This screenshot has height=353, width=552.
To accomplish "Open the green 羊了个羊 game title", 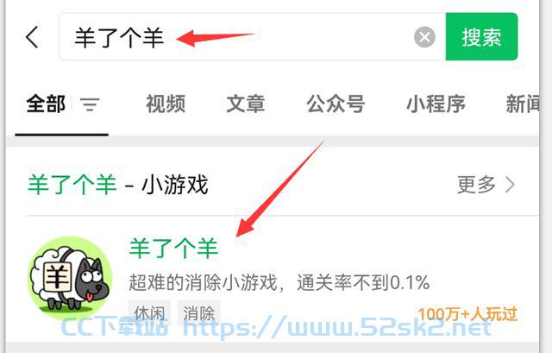I will coord(173,249).
